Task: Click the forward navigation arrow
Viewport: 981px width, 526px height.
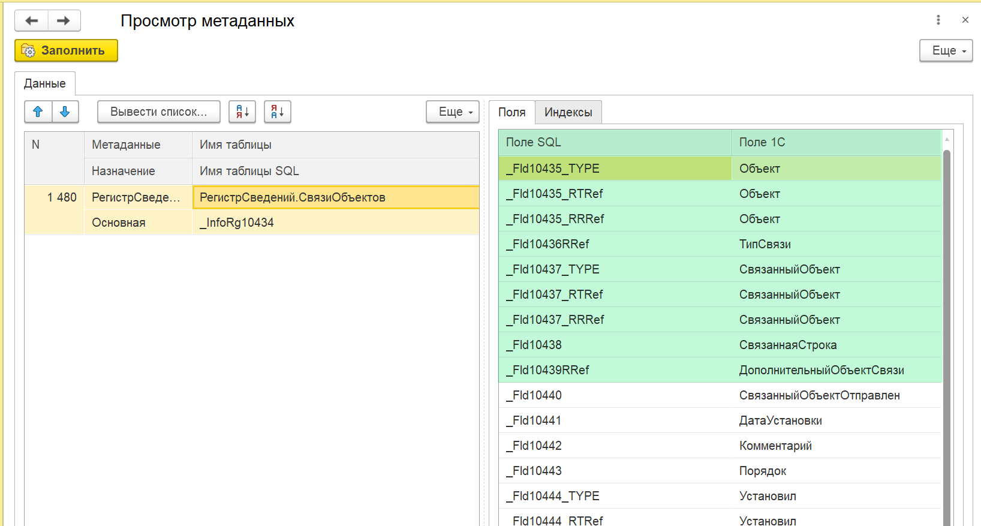Action: point(64,21)
